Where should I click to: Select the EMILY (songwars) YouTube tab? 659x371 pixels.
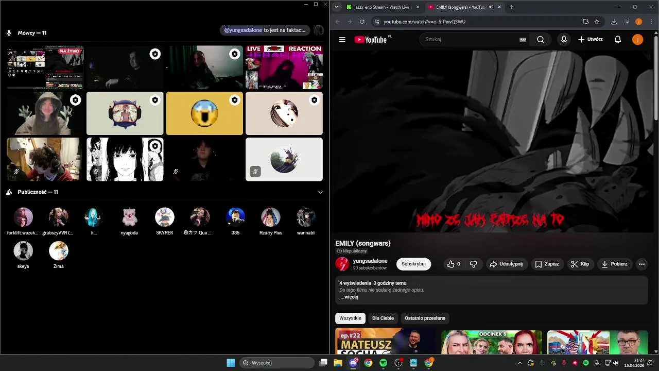tap(462, 7)
